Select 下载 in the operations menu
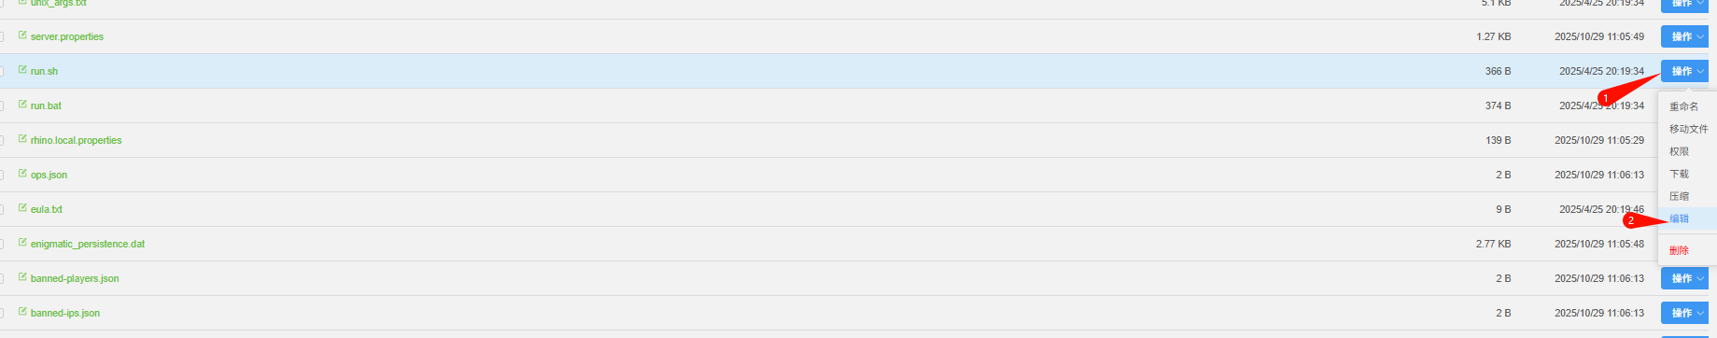Image resolution: width=1717 pixels, height=338 pixels. (x=1680, y=174)
